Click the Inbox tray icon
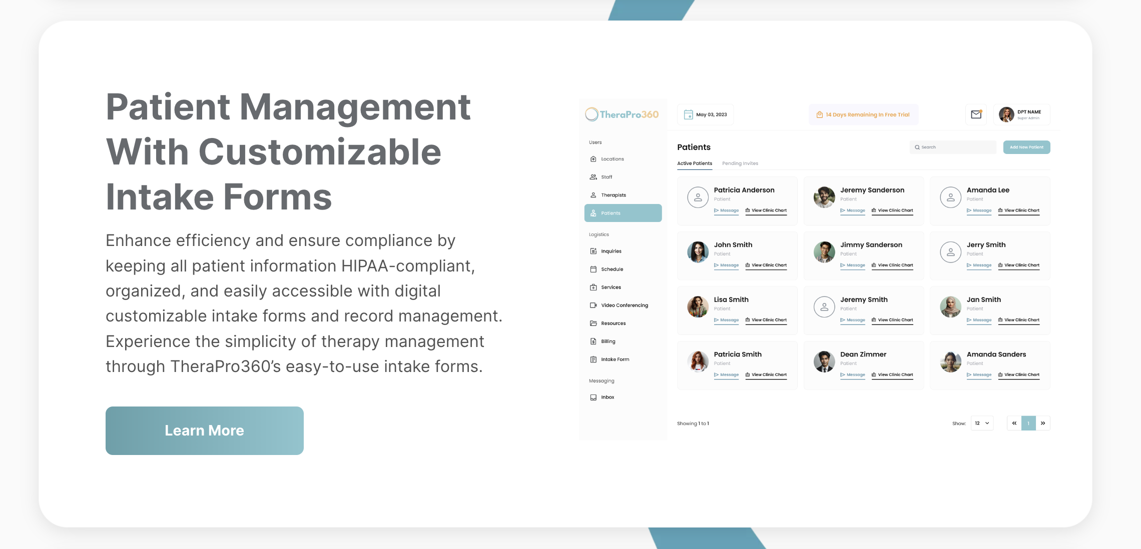Screen dimensions: 1141x549 [x=593, y=397]
